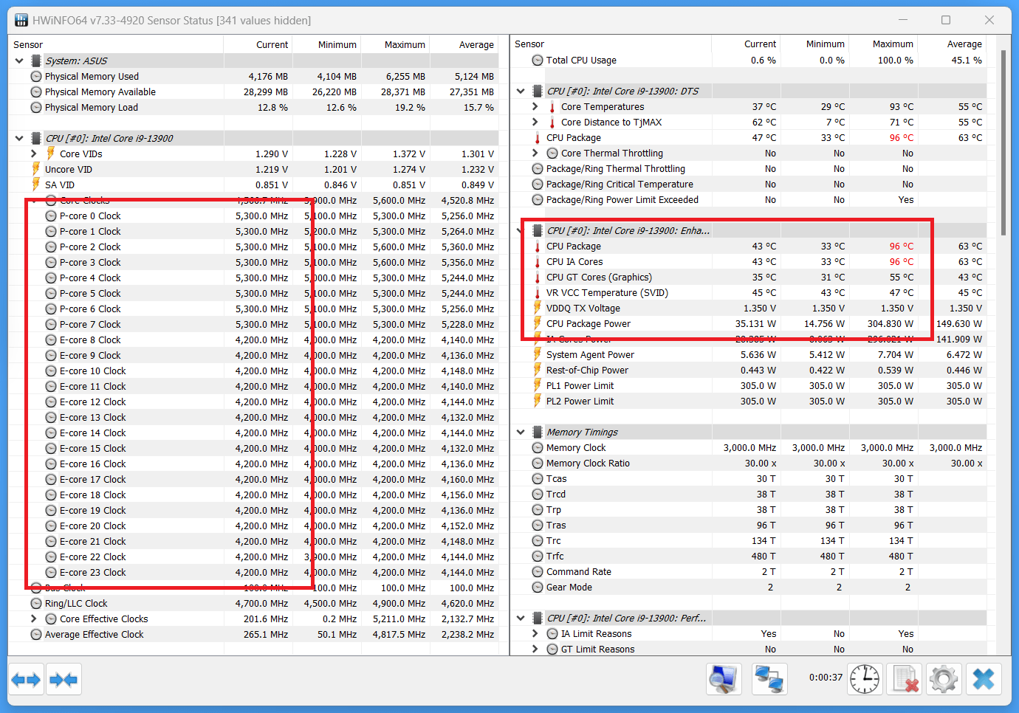1019x713 pixels.
Task: Click the expand all sensors arrows icon
Action: [27, 679]
